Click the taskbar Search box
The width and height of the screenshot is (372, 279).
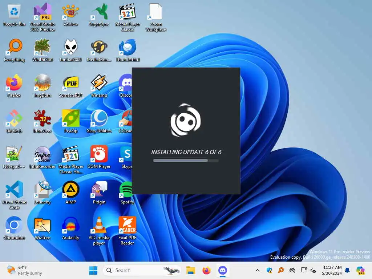[142, 270]
